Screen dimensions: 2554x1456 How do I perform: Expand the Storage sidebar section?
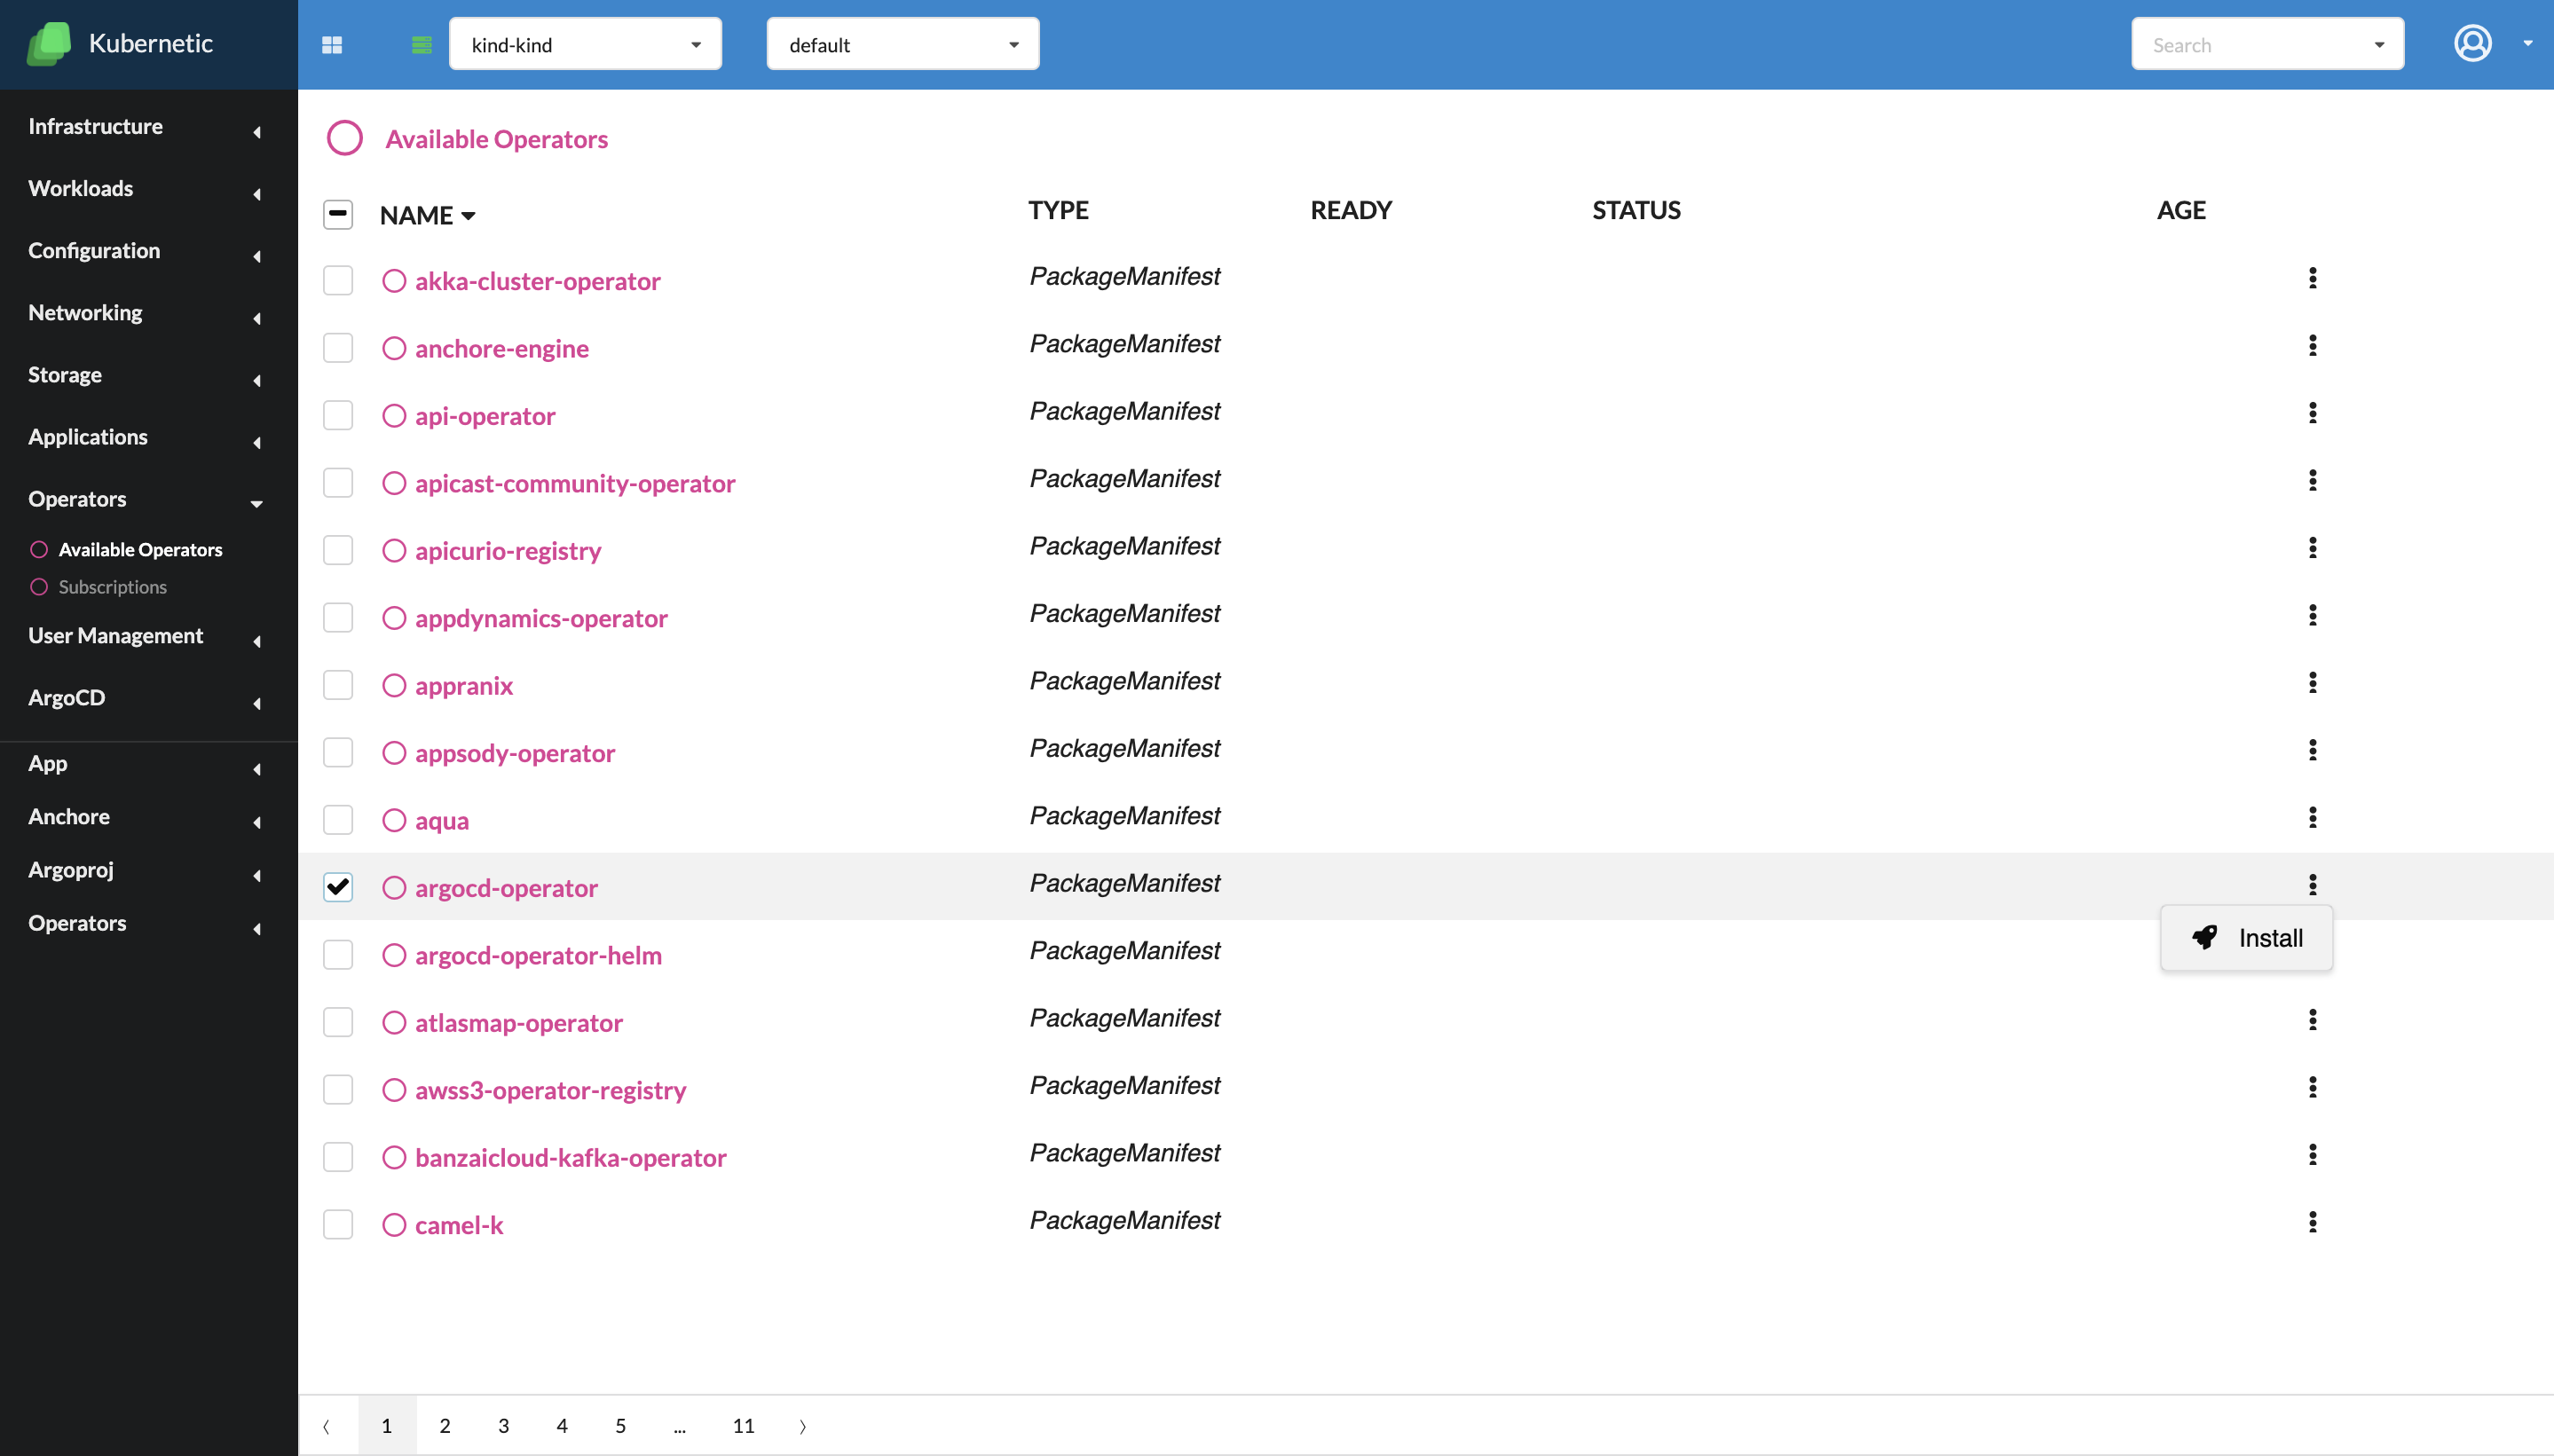(x=149, y=375)
